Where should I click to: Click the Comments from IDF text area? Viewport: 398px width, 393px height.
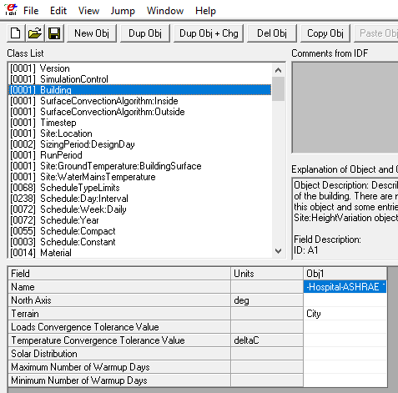point(345,108)
